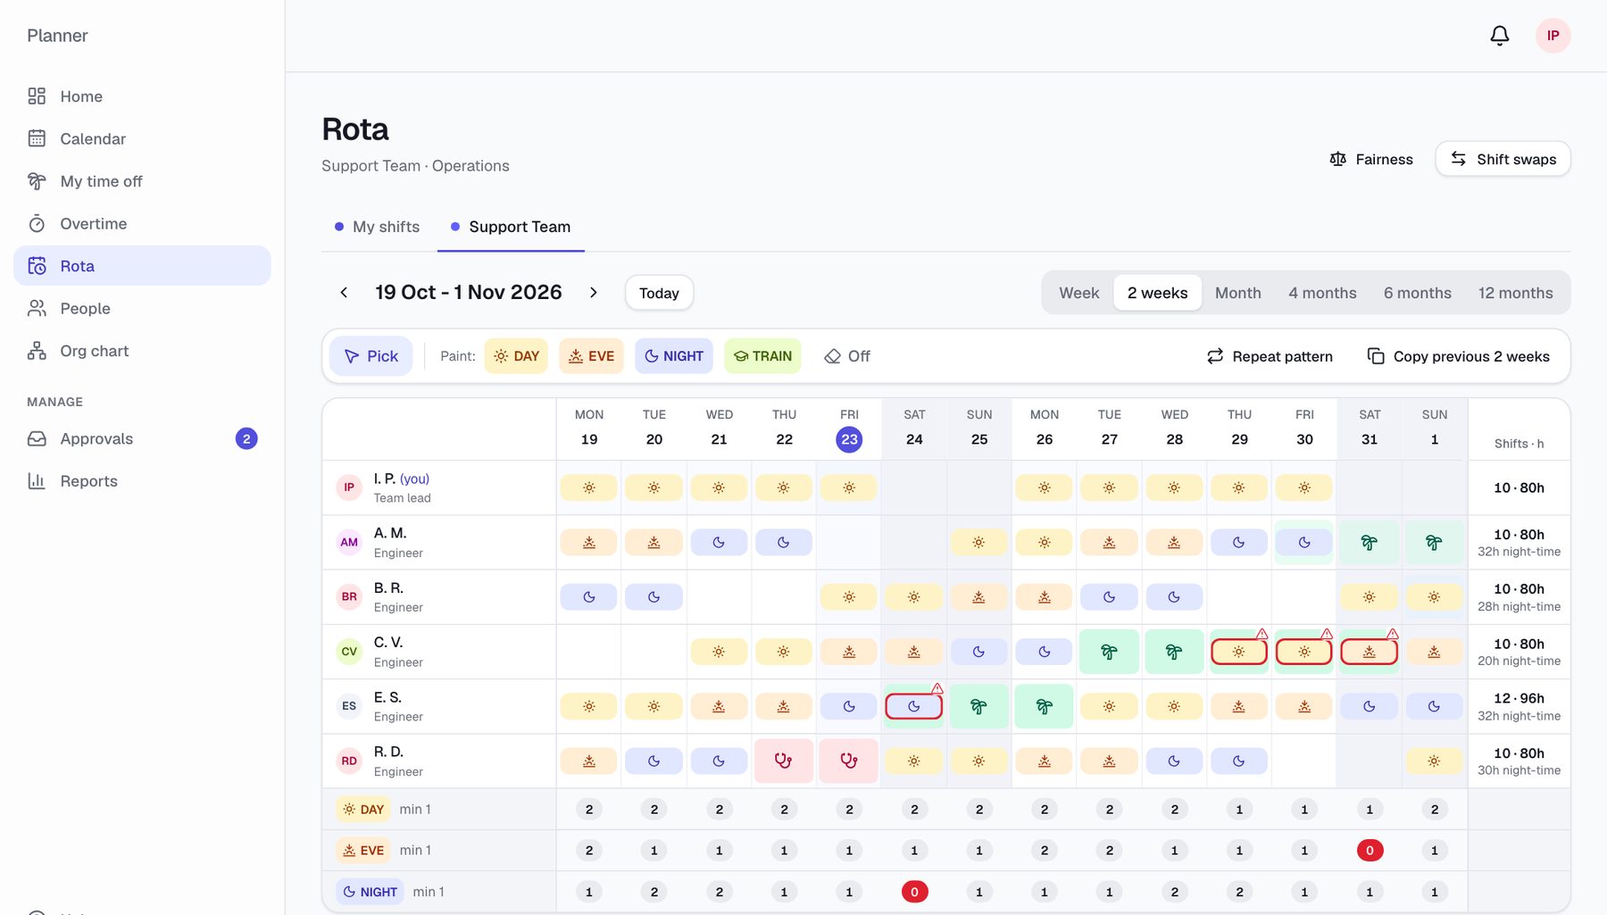
Task: Open the Fairness view
Action: click(1371, 159)
